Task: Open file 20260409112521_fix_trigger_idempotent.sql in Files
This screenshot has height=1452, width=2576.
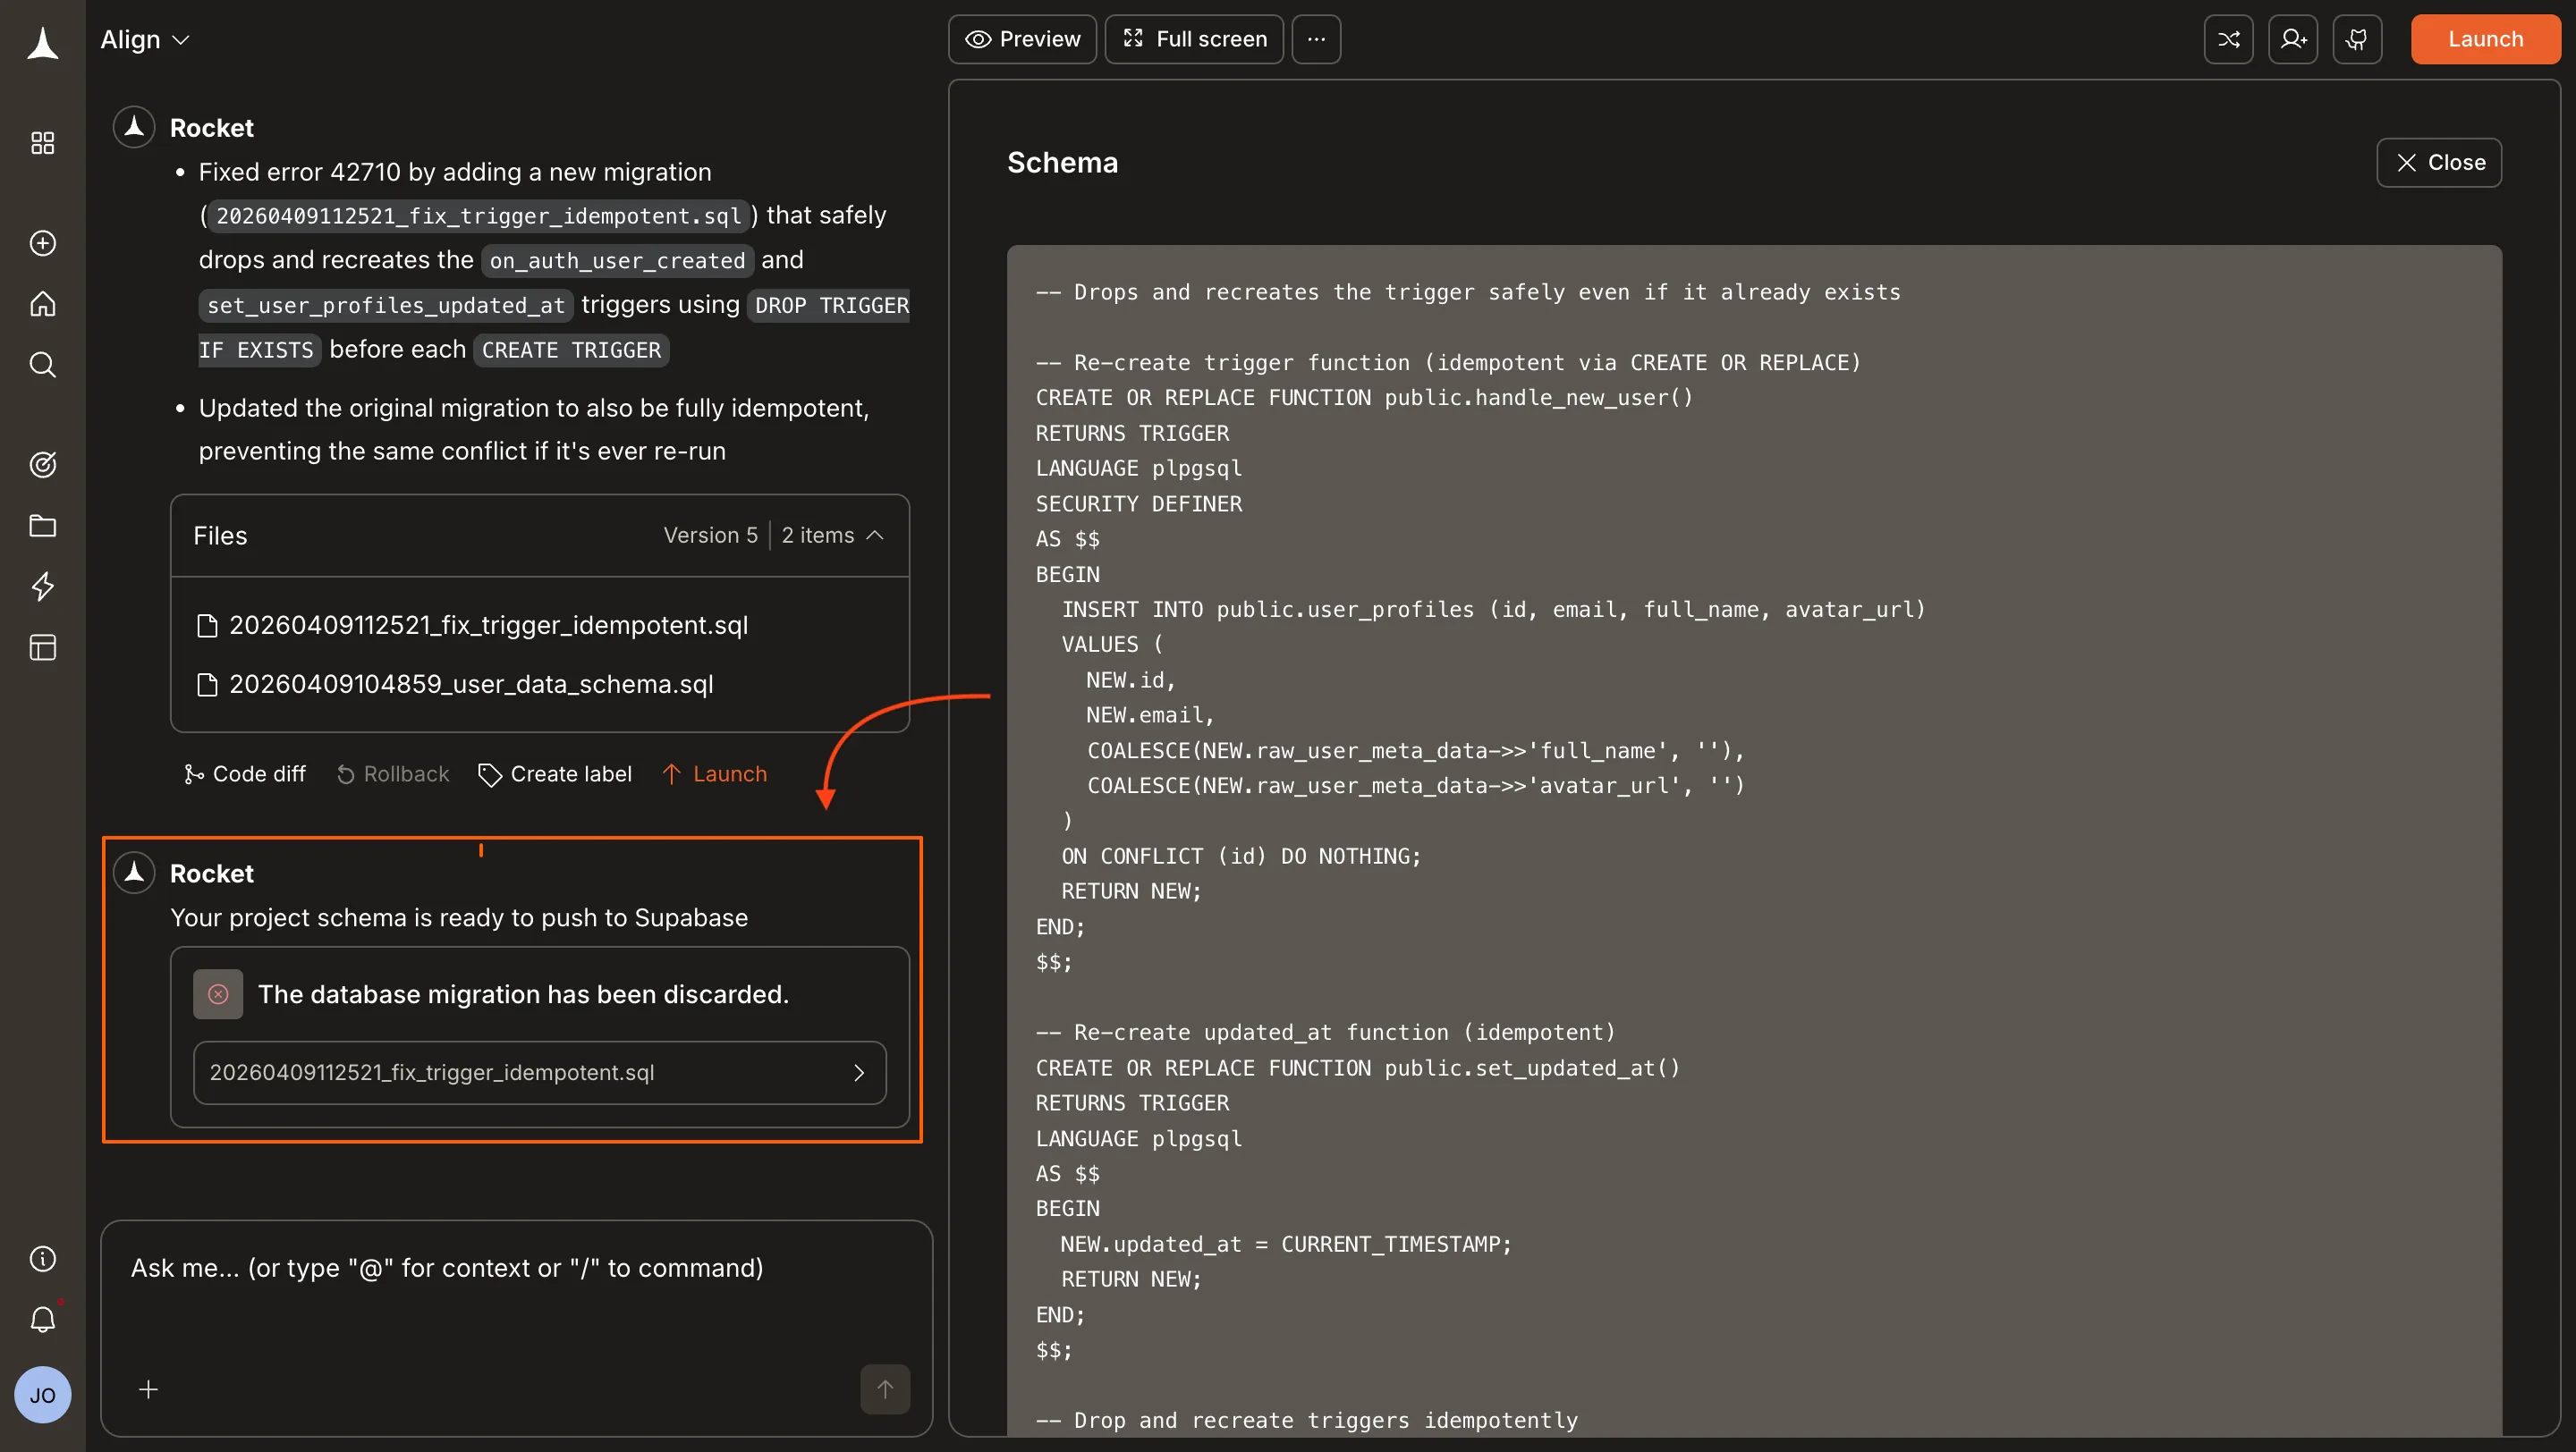Action: [473, 625]
